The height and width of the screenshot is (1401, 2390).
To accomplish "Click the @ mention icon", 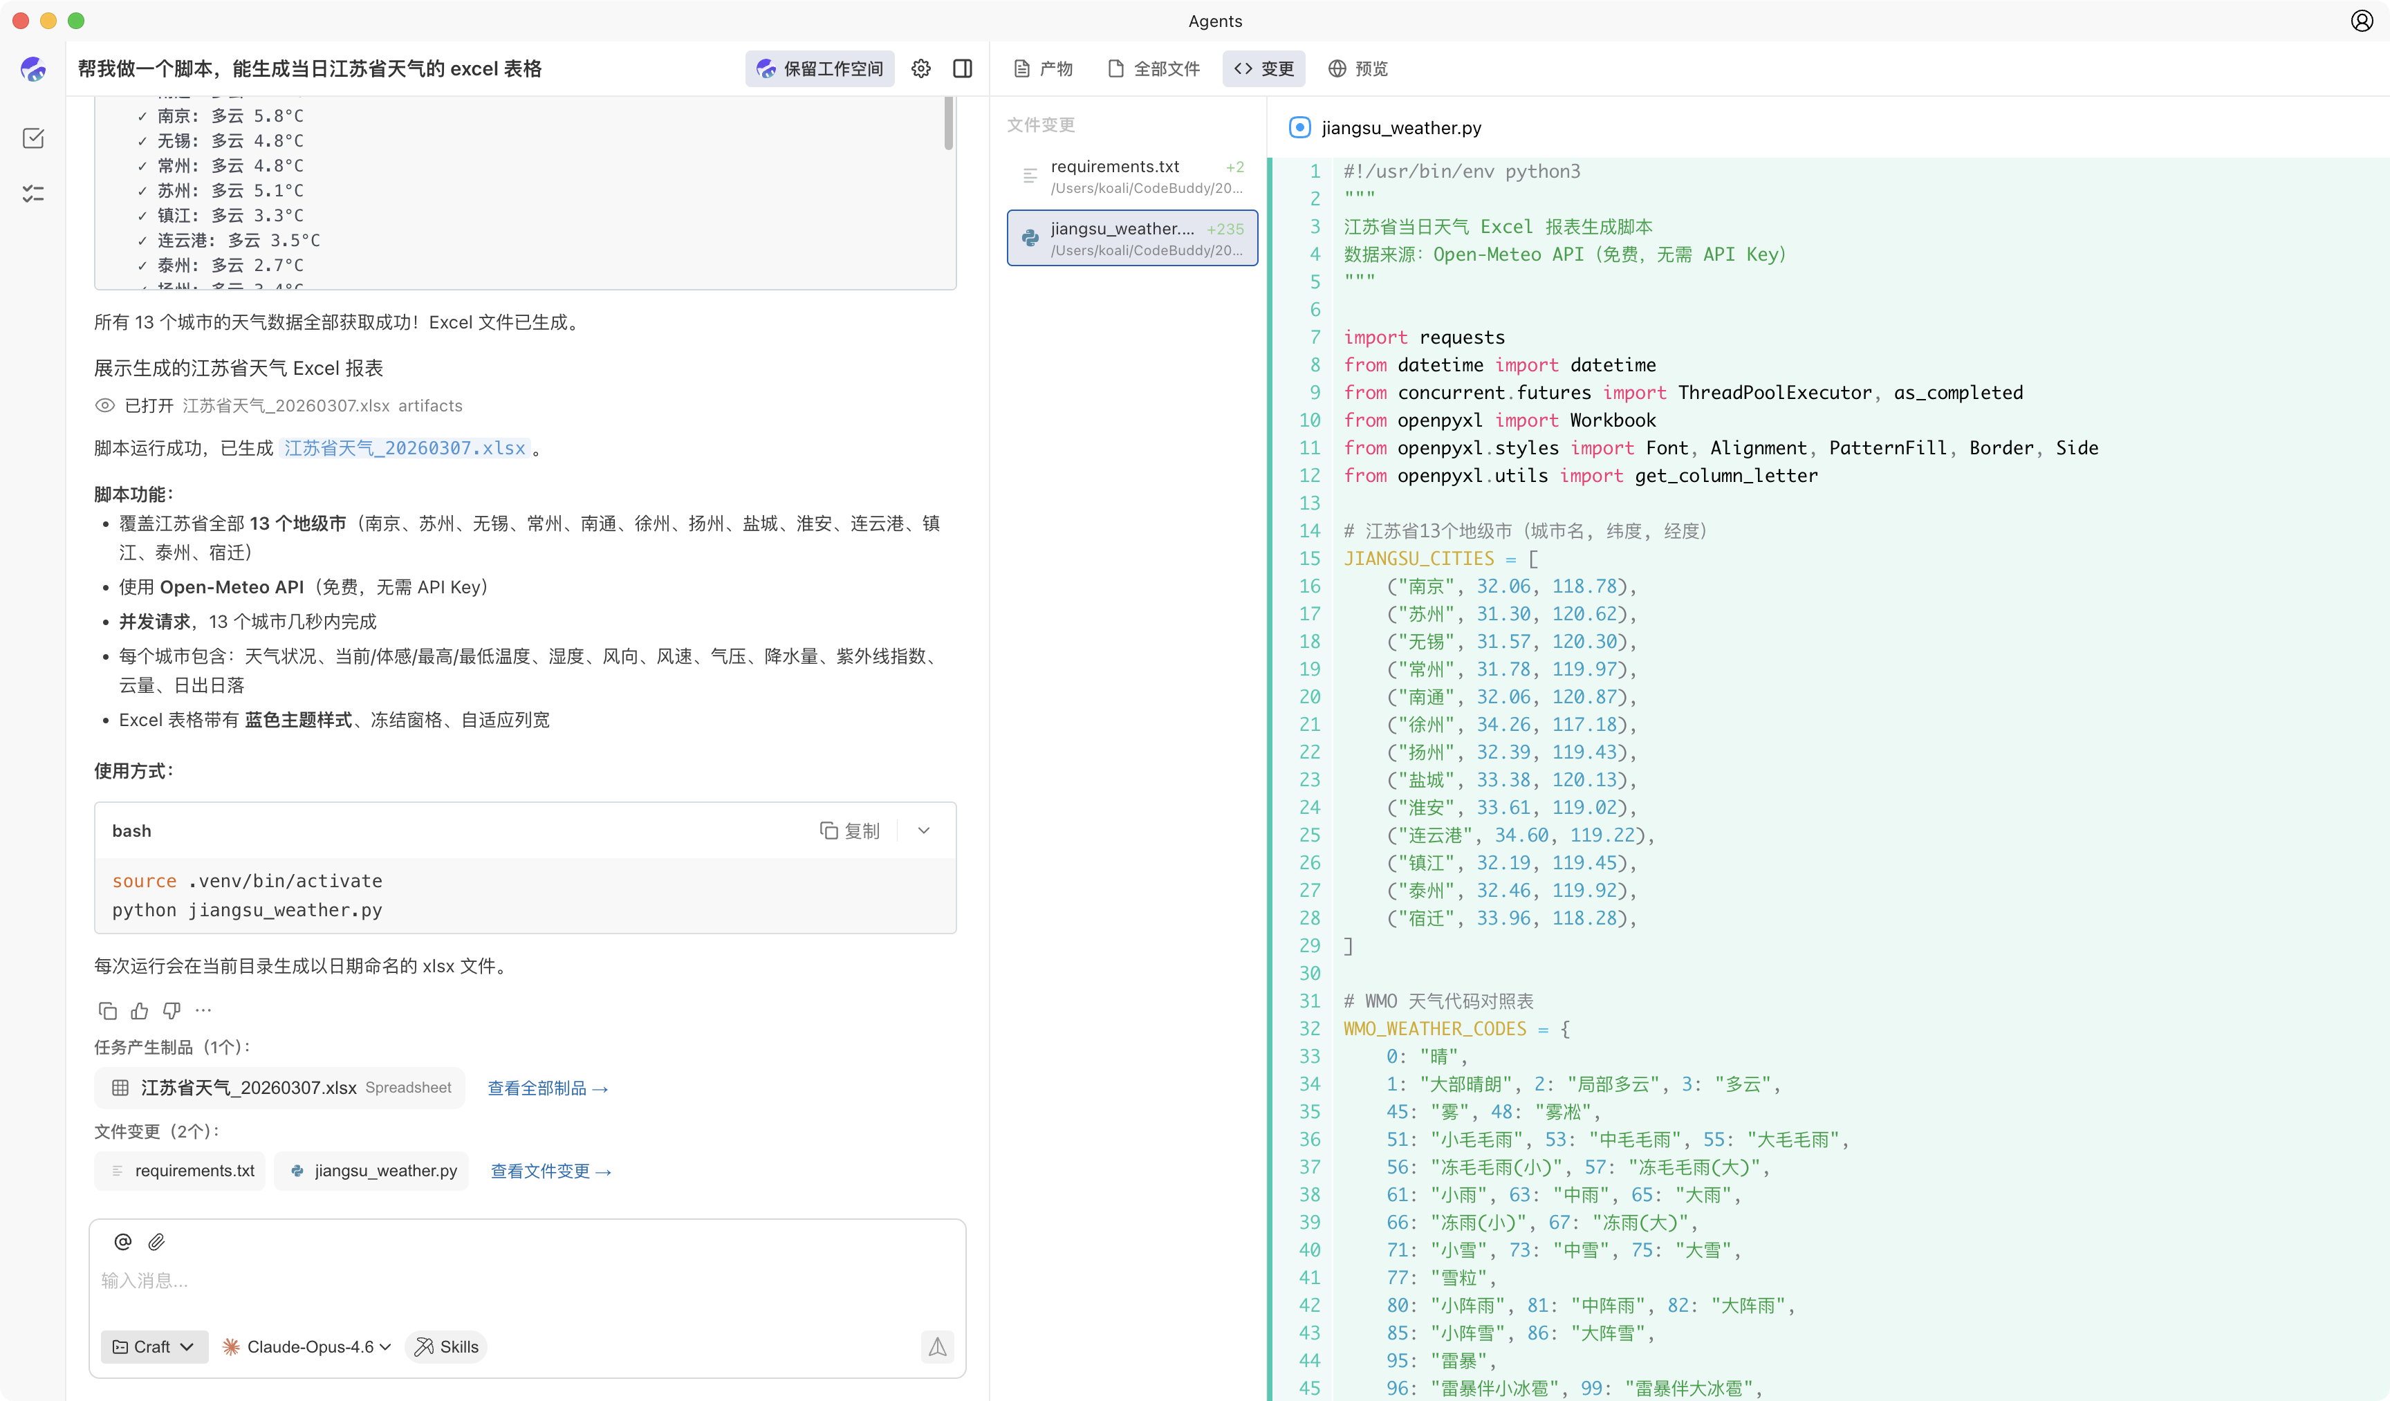I will tap(122, 1242).
